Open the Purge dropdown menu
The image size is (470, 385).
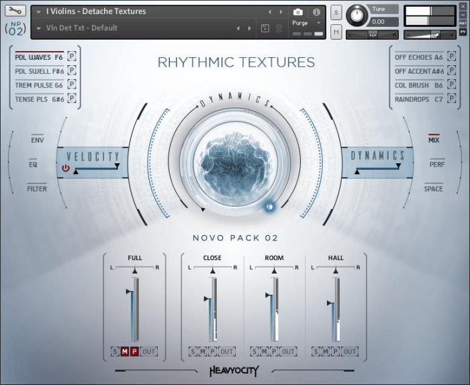point(306,23)
